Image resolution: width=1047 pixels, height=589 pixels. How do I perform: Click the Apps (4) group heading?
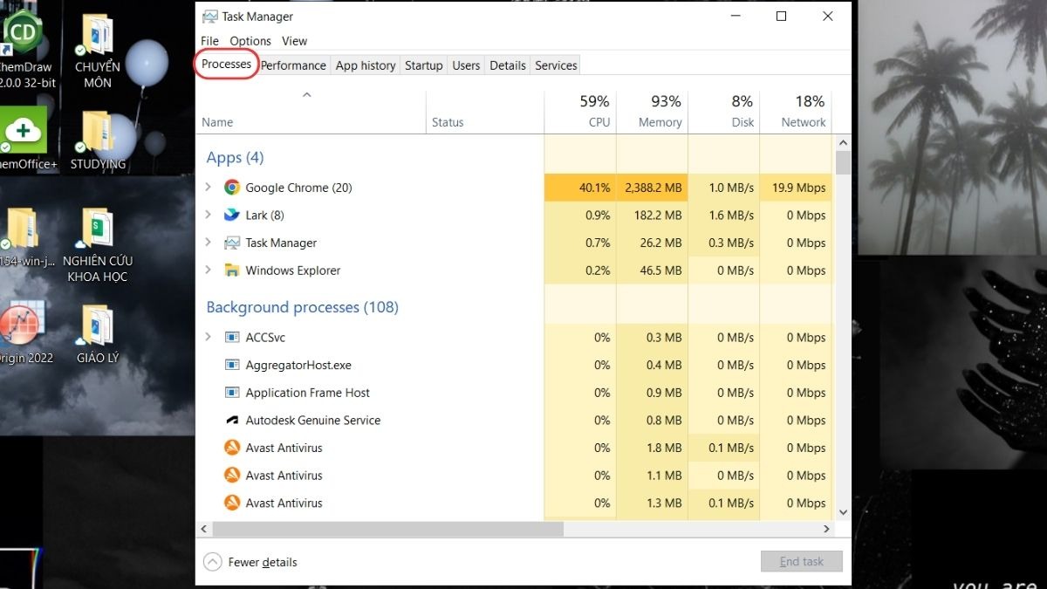[x=235, y=158]
